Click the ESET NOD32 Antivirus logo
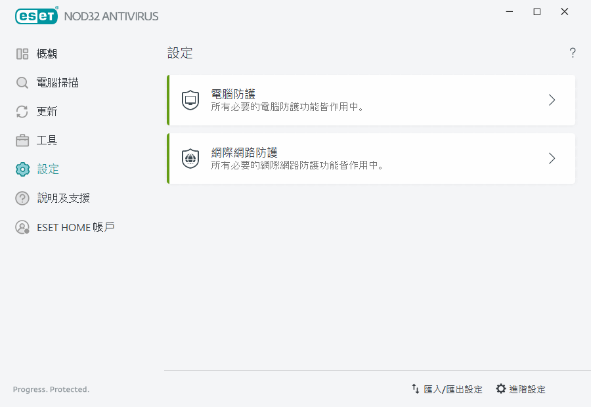 pyautogui.click(x=87, y=16)
